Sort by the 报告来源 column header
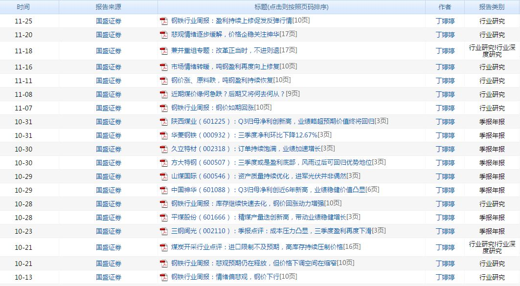Screen dimensions: 520x286 tap(109, 7)
